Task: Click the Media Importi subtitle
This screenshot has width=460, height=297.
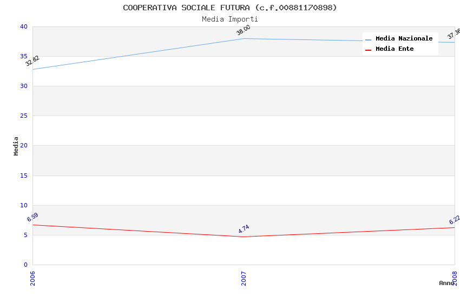Action: pyautogui.click(x=230, y=19)
